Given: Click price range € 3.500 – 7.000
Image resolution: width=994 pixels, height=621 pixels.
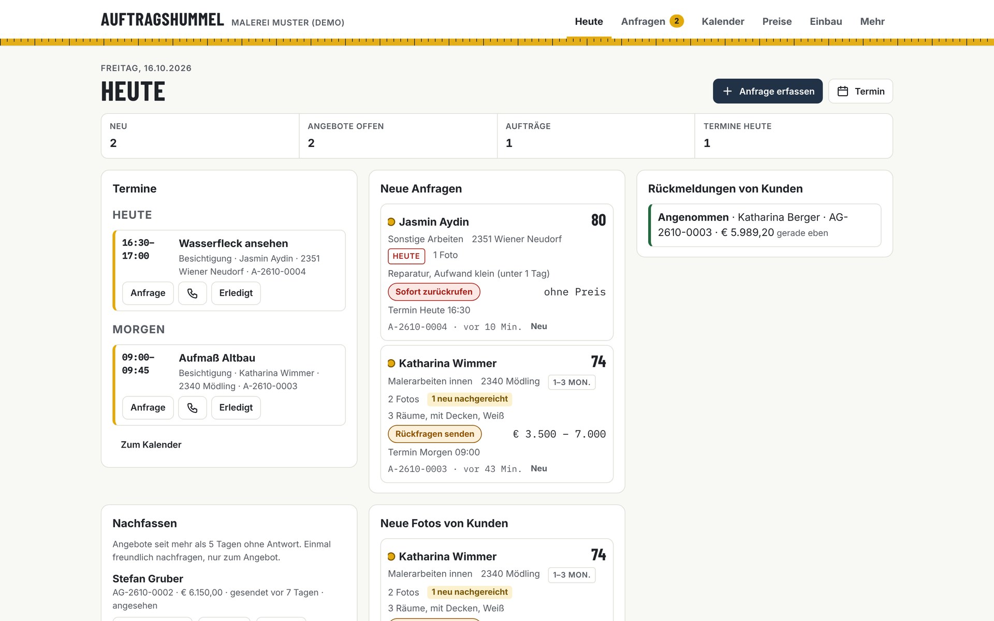Looking at the screenshot, I should coord(559,434).
